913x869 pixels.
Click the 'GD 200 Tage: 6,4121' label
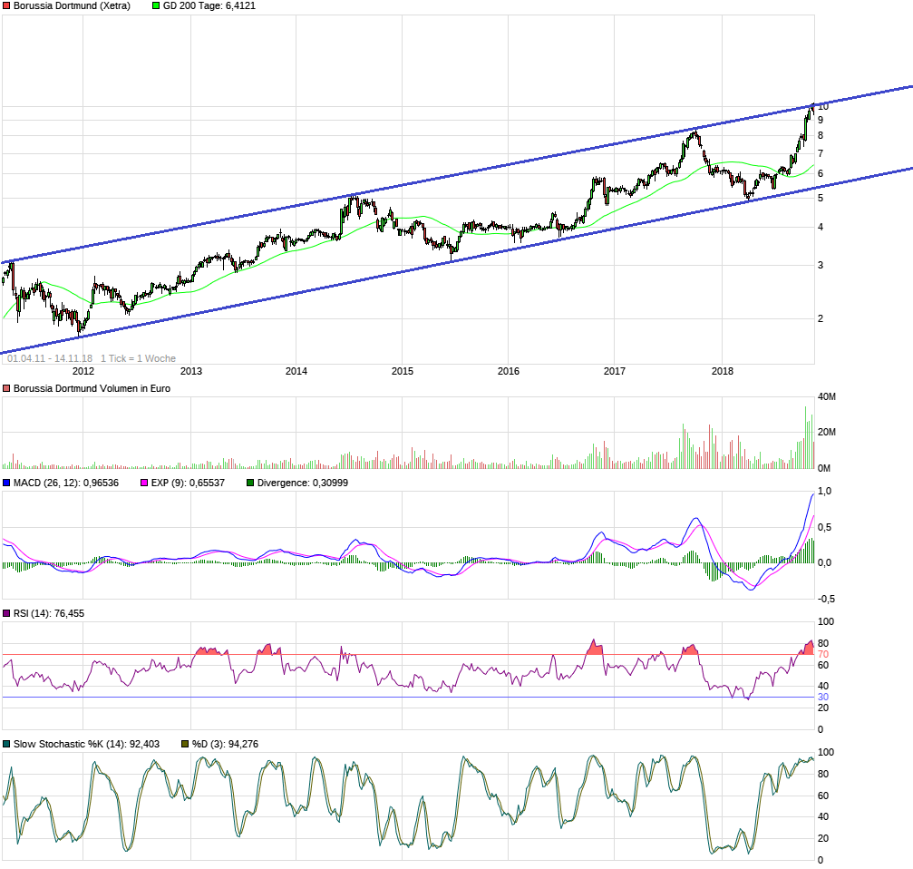click(x=209, y=5)
